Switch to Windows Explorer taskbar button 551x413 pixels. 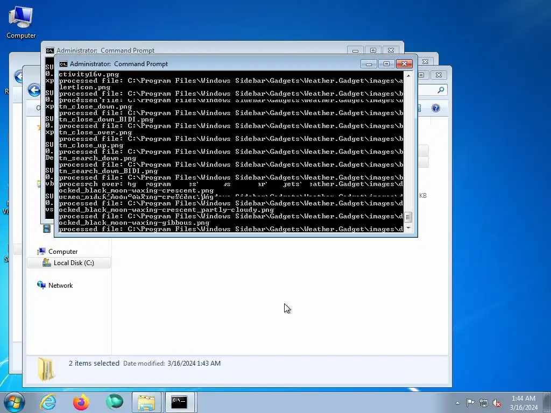coord(146,402)
